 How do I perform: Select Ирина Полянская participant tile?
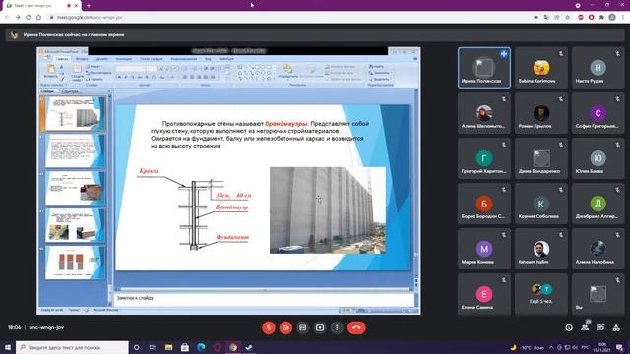pos(484,68)
